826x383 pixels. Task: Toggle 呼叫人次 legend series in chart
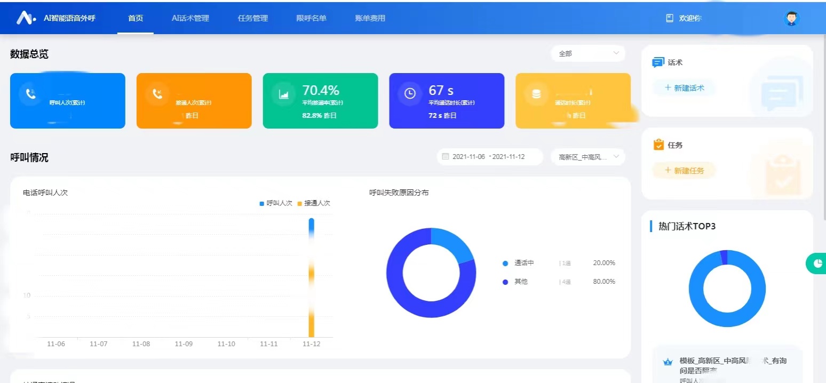coord(276,203)
